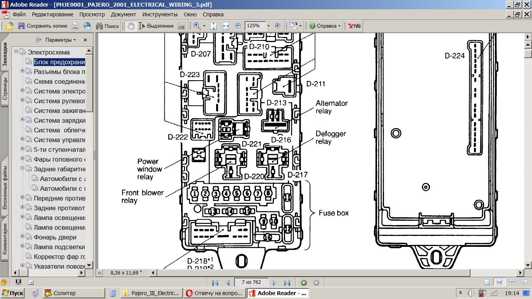Switch to single page layout
This screenshot has width=532, height=299.
[487, 282]
